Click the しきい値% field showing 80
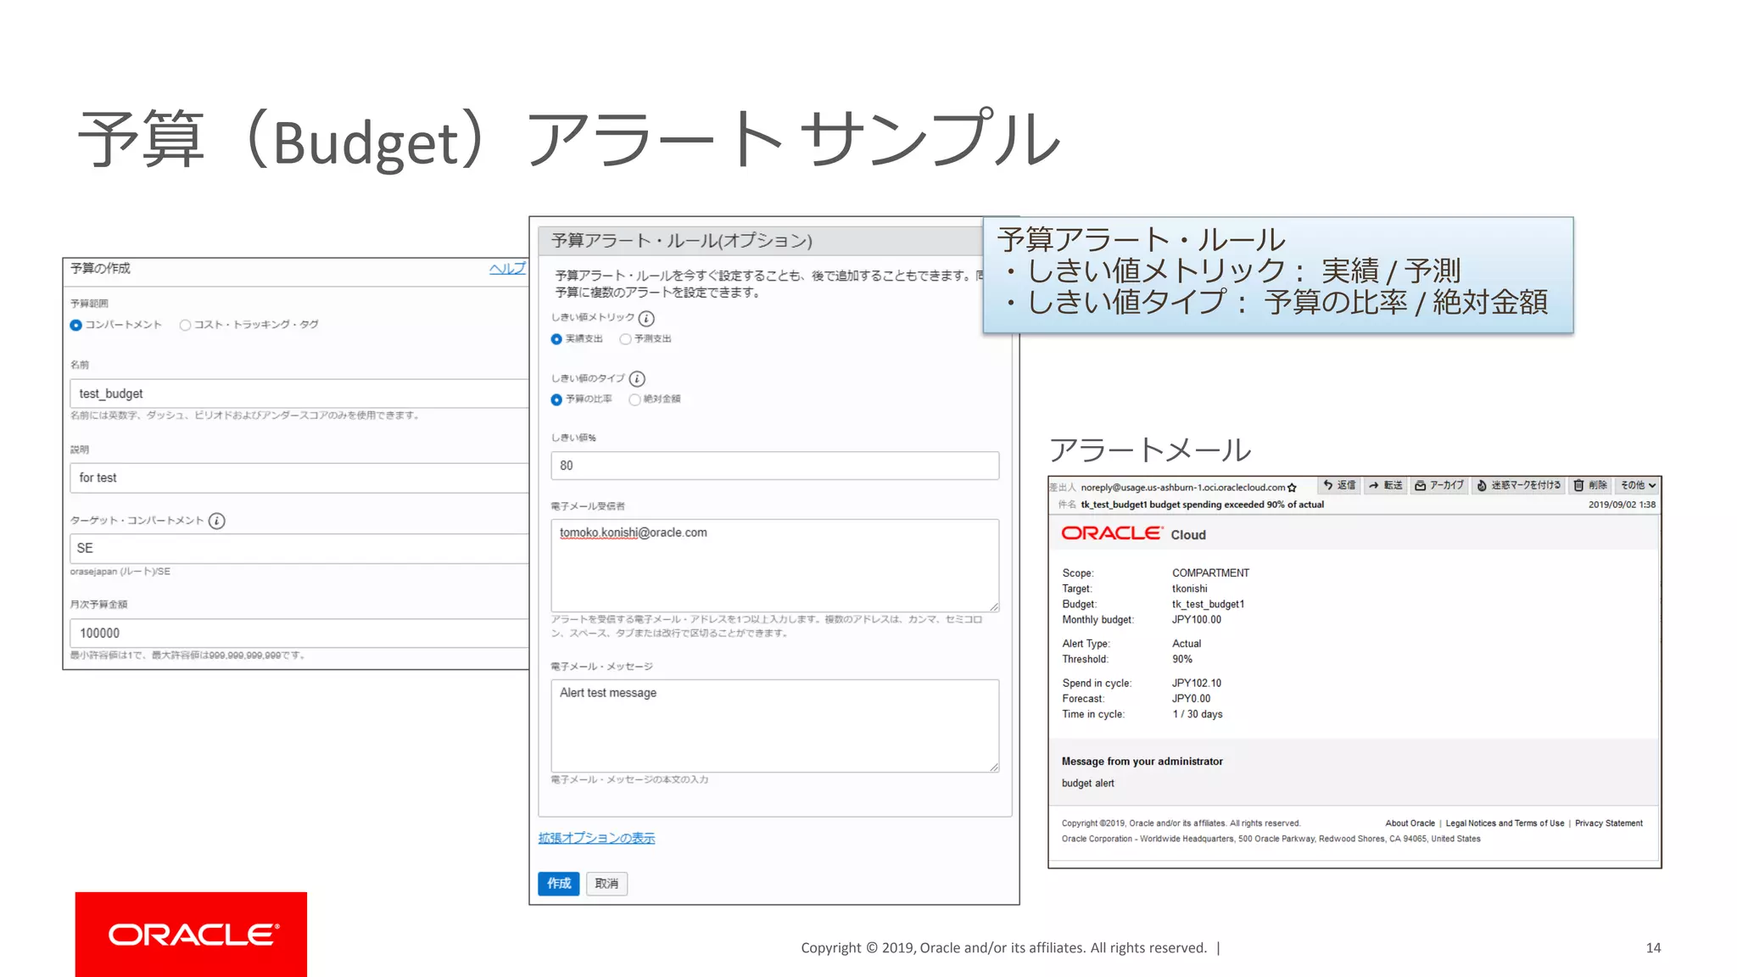This screenshot has height=977, width=1737. [x=775, y=466]
